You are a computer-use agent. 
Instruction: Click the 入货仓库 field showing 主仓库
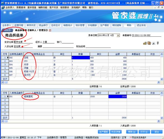tap(23, 46)
